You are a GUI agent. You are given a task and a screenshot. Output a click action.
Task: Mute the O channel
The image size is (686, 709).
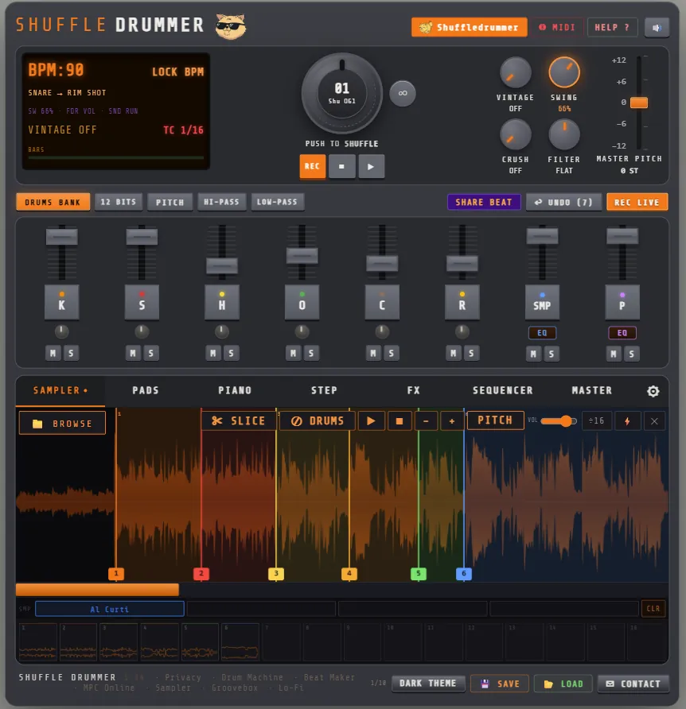294,353
